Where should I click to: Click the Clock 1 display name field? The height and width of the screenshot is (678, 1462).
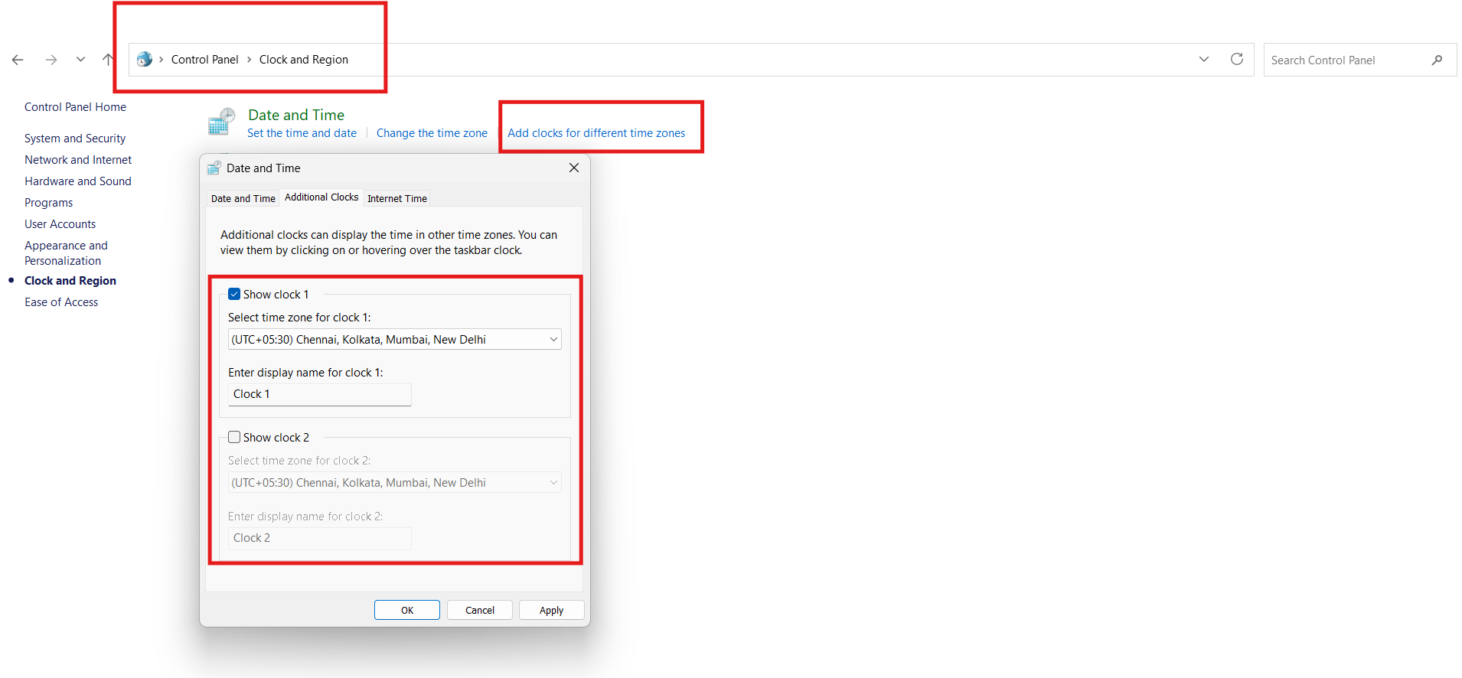[x=320, y=394]
